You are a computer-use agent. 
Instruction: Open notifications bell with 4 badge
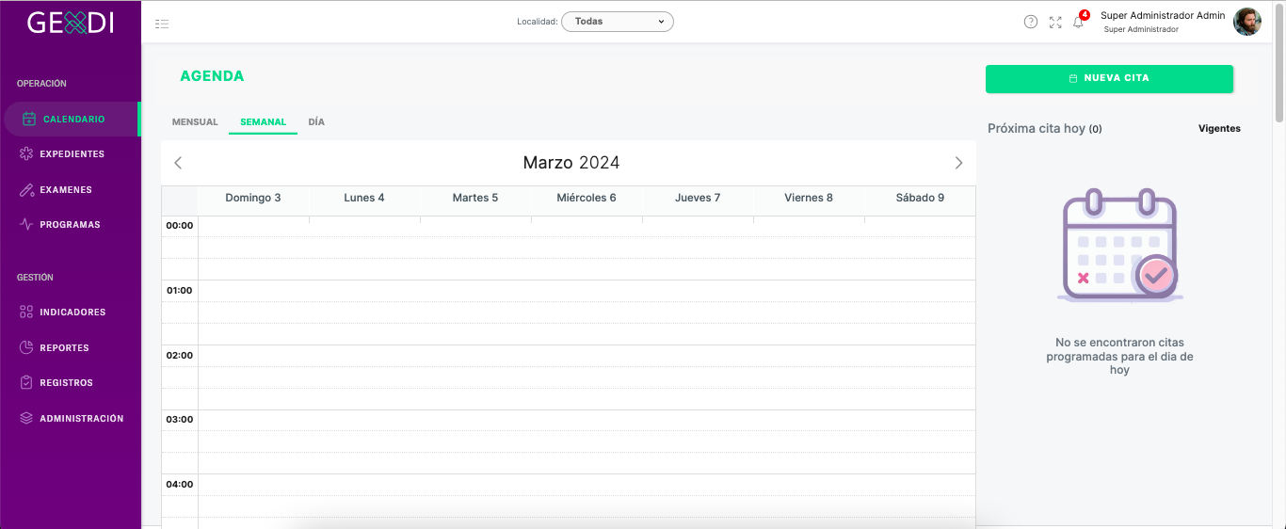click(1079, 21)
